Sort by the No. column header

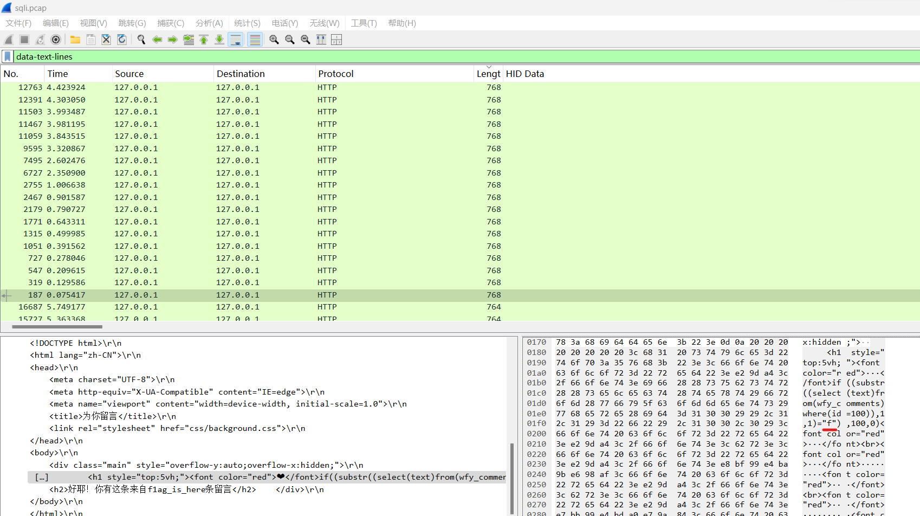point(22,74)
